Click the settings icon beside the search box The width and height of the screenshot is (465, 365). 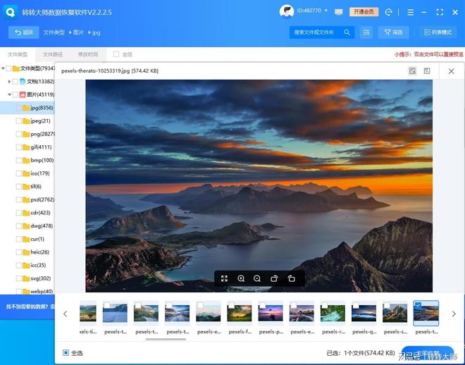tap(366, 32)
